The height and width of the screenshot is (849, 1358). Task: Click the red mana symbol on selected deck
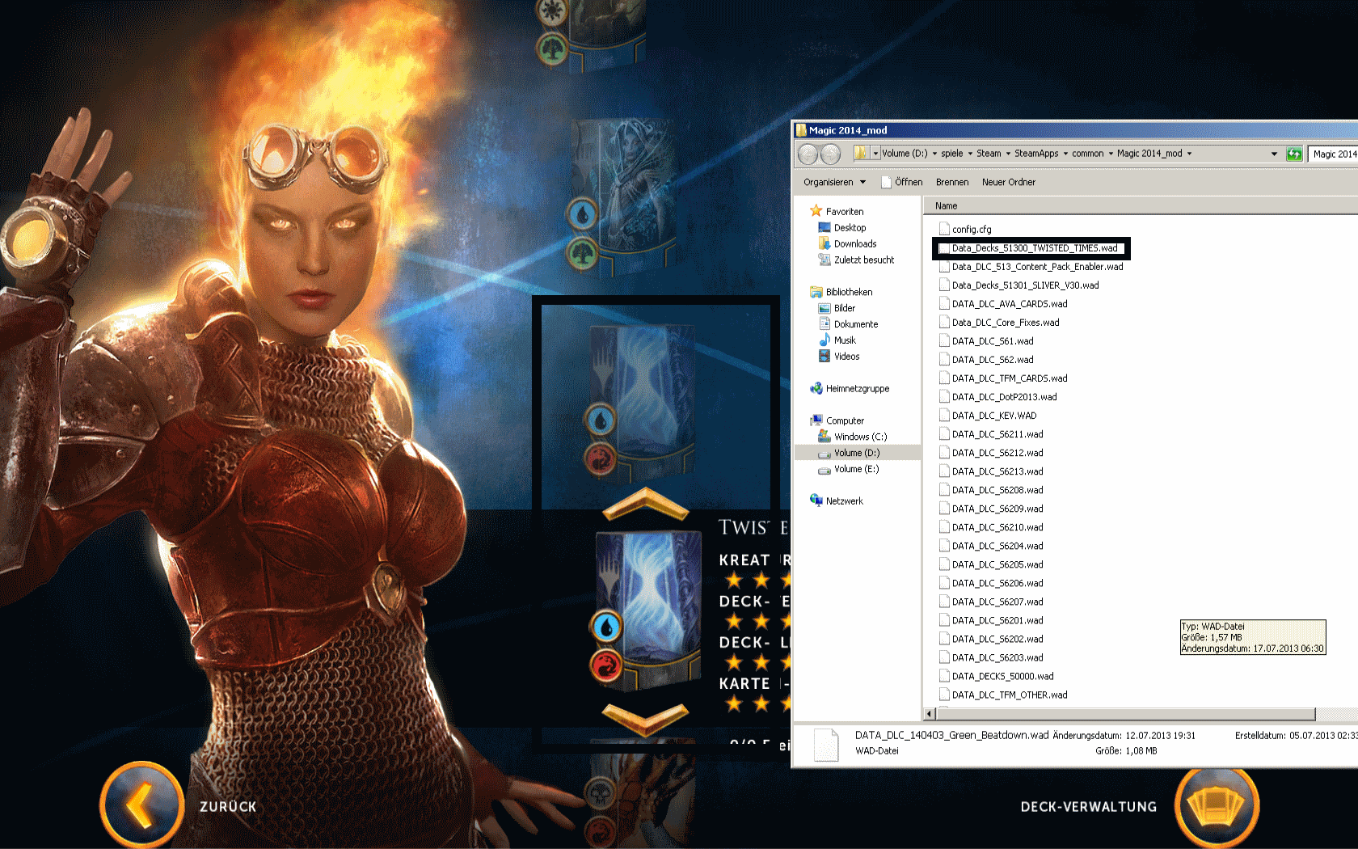pos(606,666)
